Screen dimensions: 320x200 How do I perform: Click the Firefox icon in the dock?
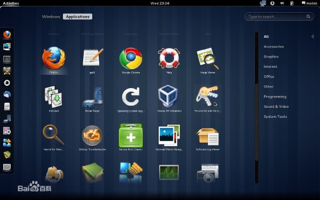(x=7, y=35)
